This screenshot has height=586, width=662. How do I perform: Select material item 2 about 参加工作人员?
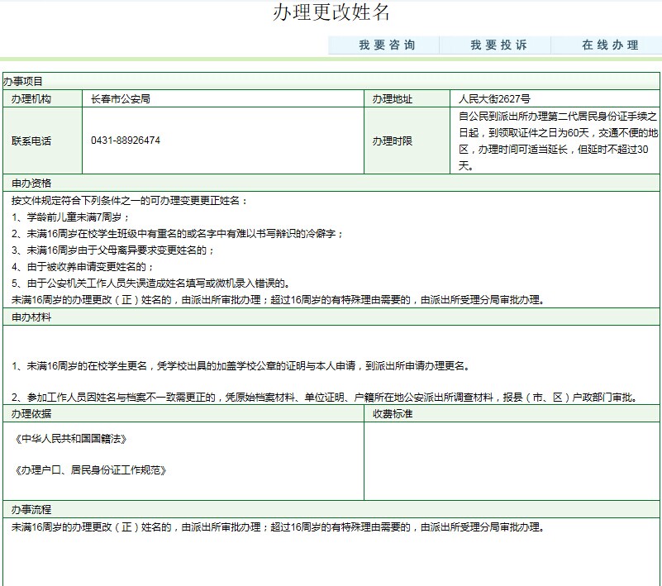[325, 398]
